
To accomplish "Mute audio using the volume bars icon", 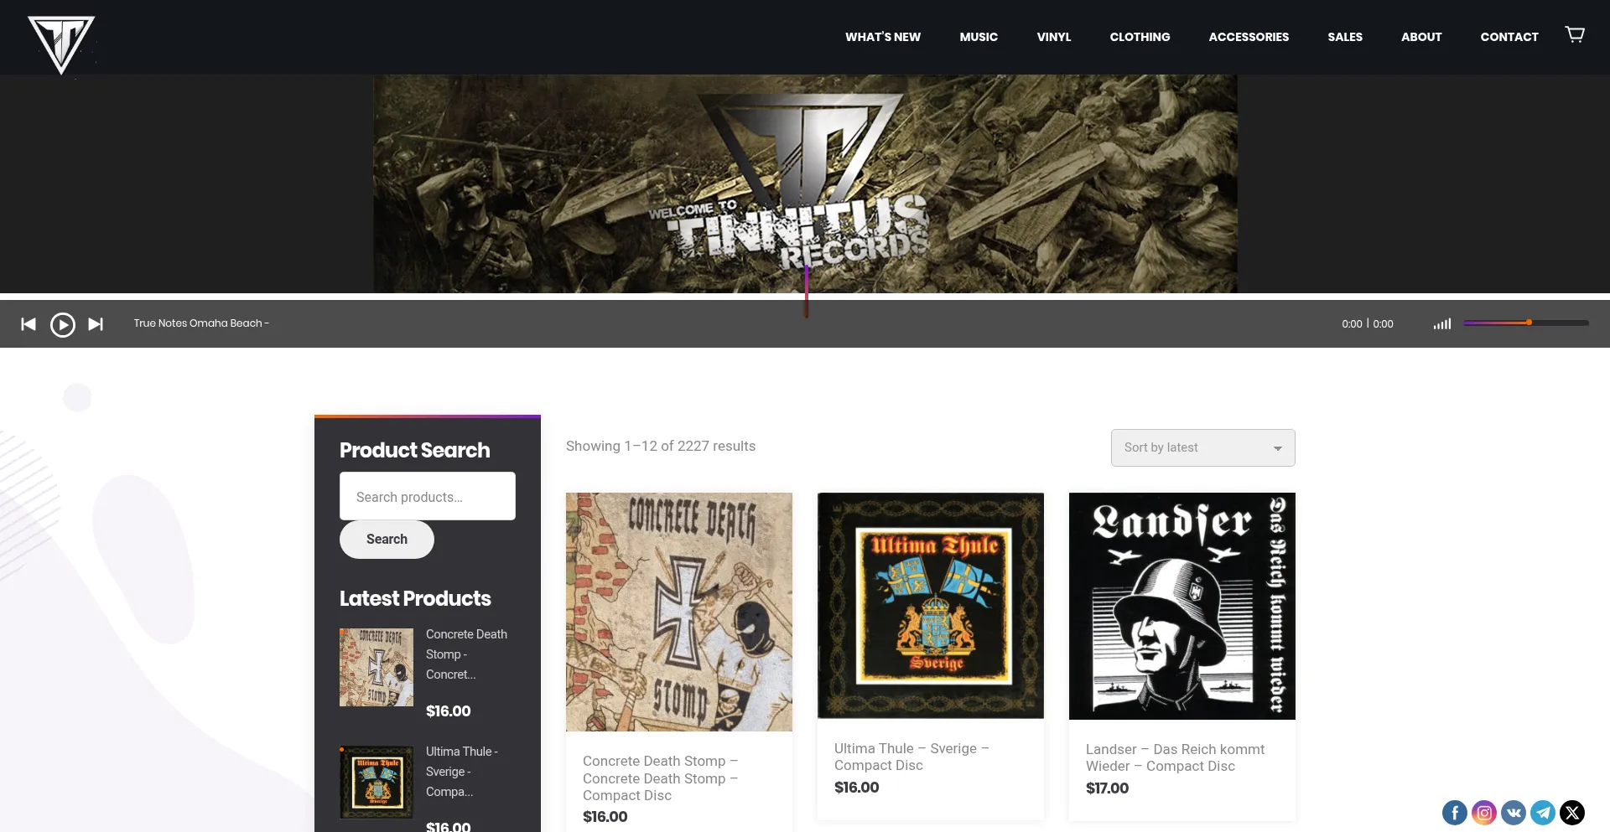I will 1442,323.
